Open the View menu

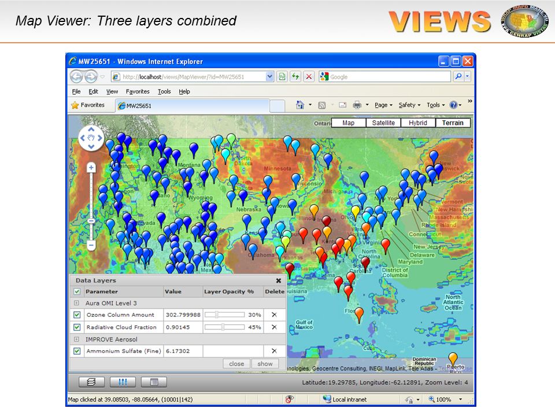(112, 92)
